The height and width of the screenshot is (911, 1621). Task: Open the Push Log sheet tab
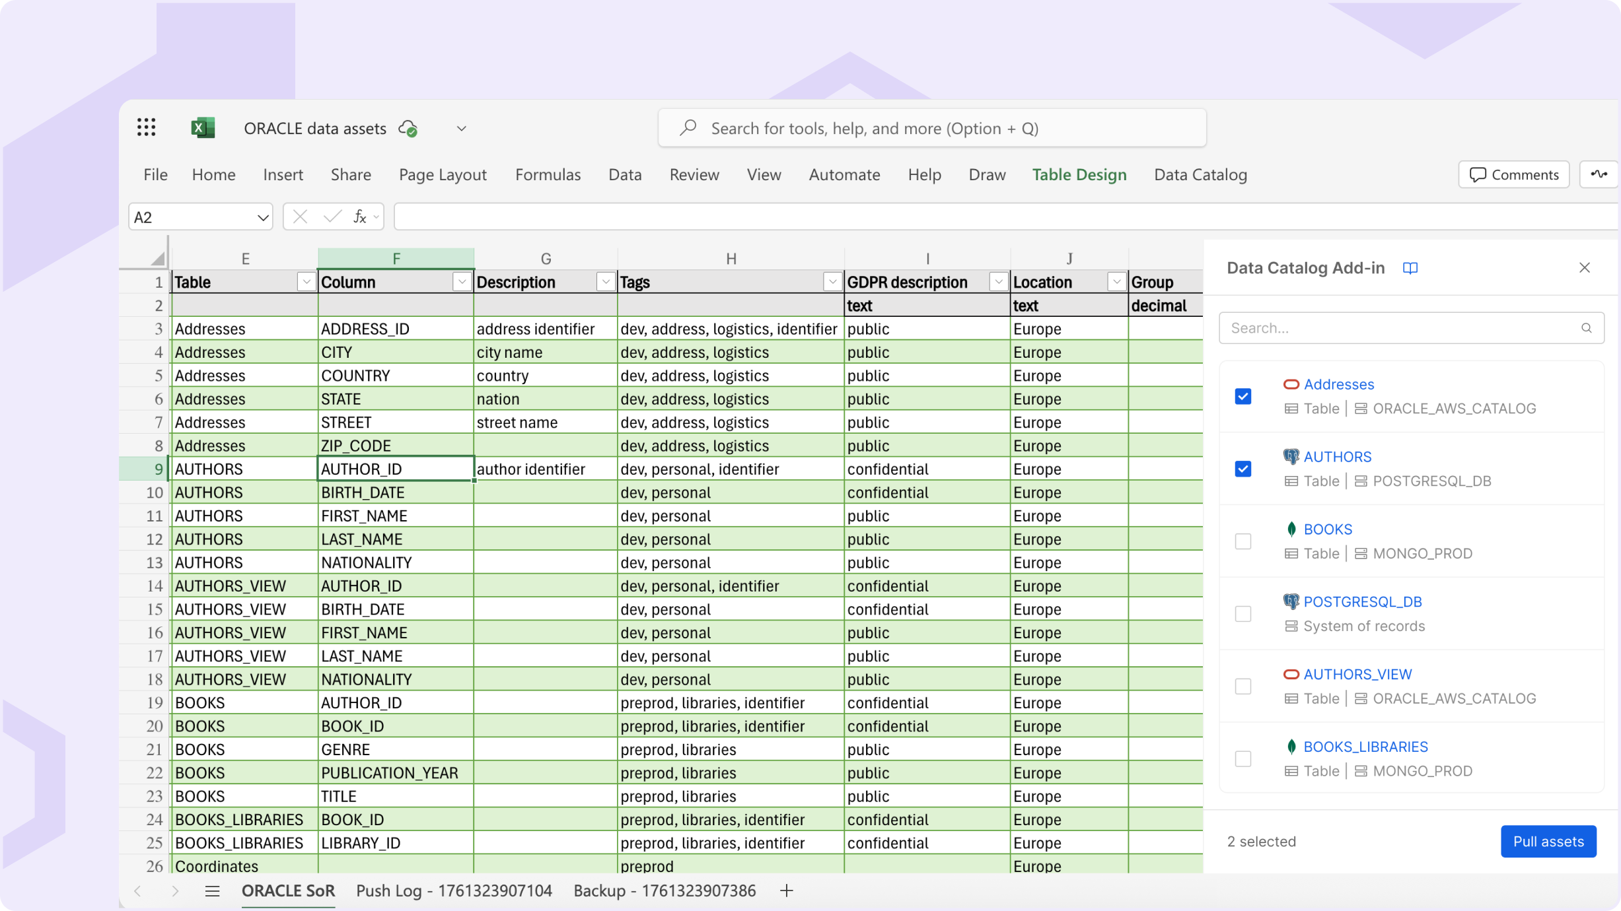pos(454,890)
